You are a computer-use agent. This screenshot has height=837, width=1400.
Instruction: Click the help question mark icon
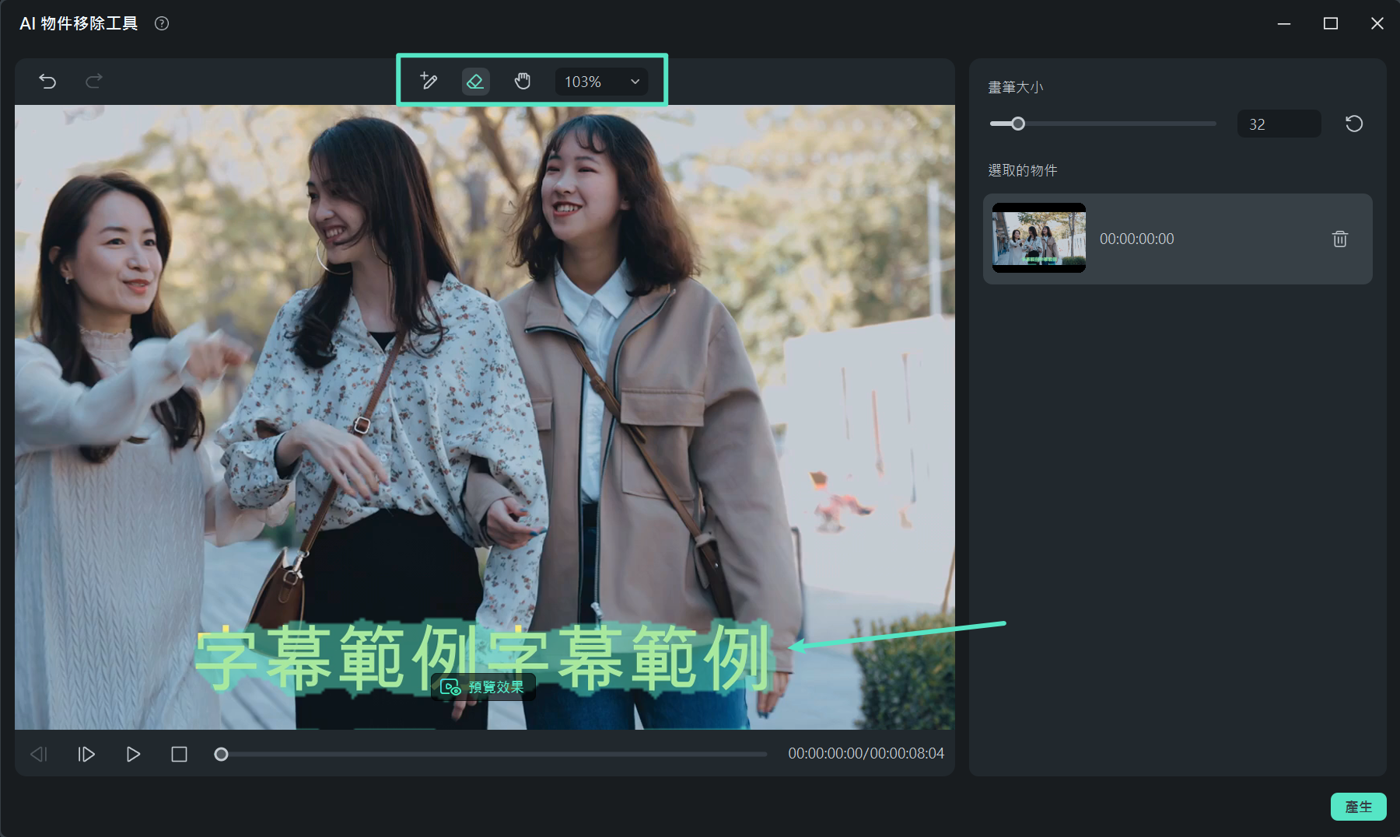point(162,23)
